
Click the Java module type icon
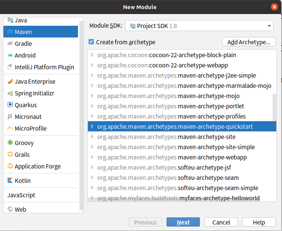(x=10, y=20)
